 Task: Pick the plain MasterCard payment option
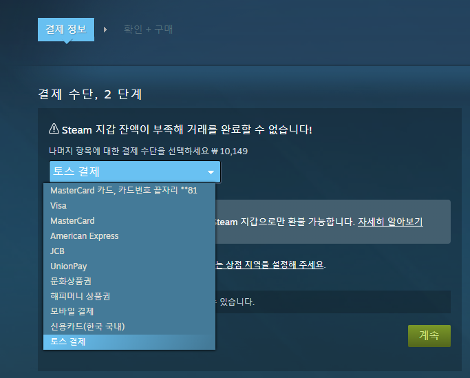[x=129, y=221]
